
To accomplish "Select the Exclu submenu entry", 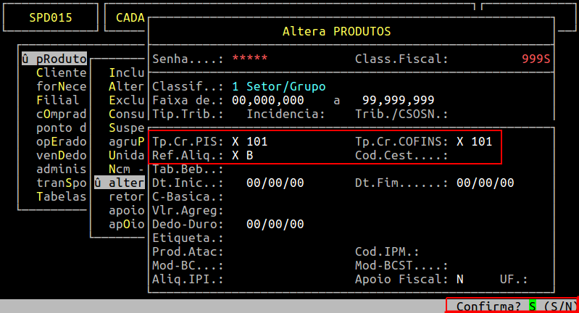I will tap(126, 100).
